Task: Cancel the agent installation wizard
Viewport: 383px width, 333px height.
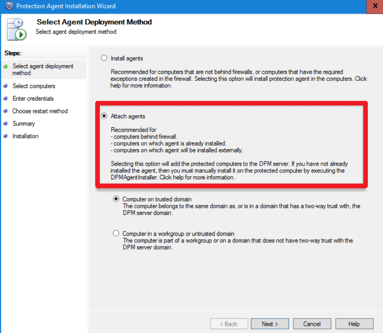Action: click(312, 324)
